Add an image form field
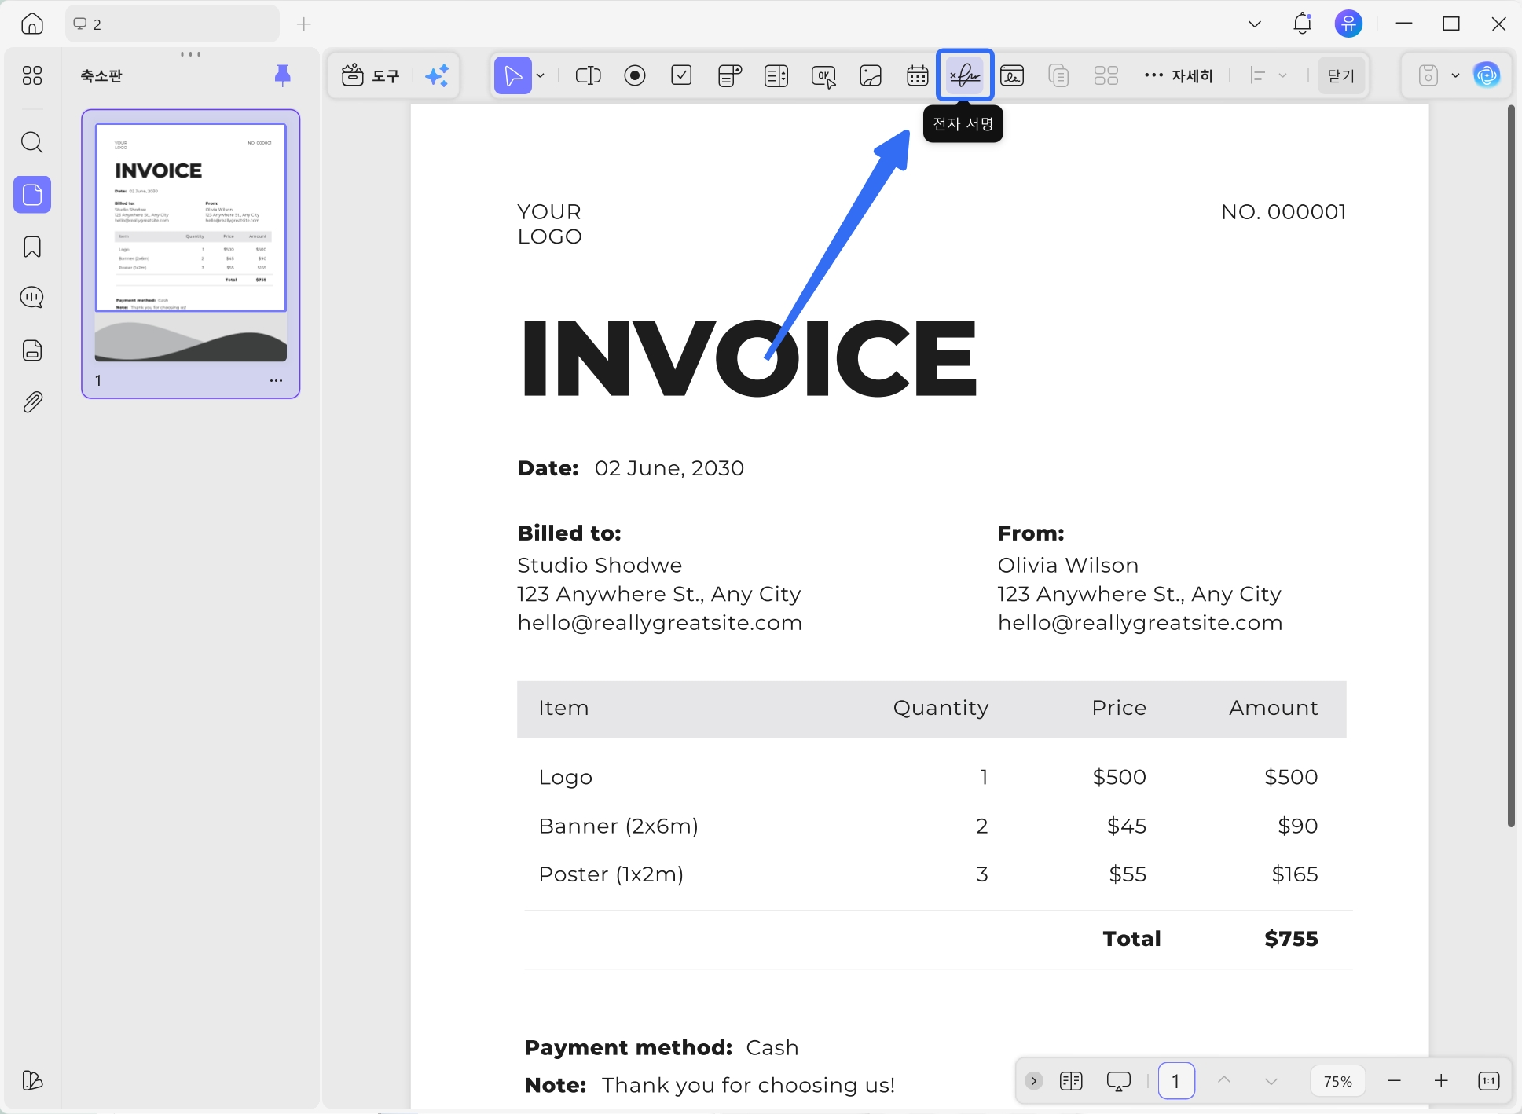This screenshot has width=1522, height=1114. (871, 75)
